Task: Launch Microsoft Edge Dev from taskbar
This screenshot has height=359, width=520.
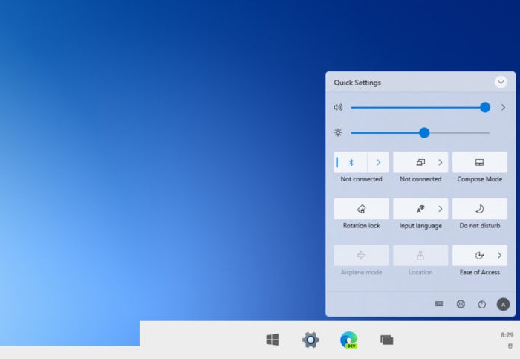Action: (348, 340)
